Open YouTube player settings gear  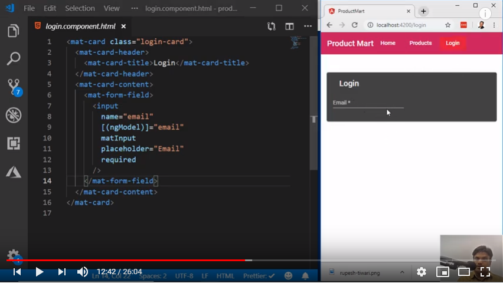422,272
